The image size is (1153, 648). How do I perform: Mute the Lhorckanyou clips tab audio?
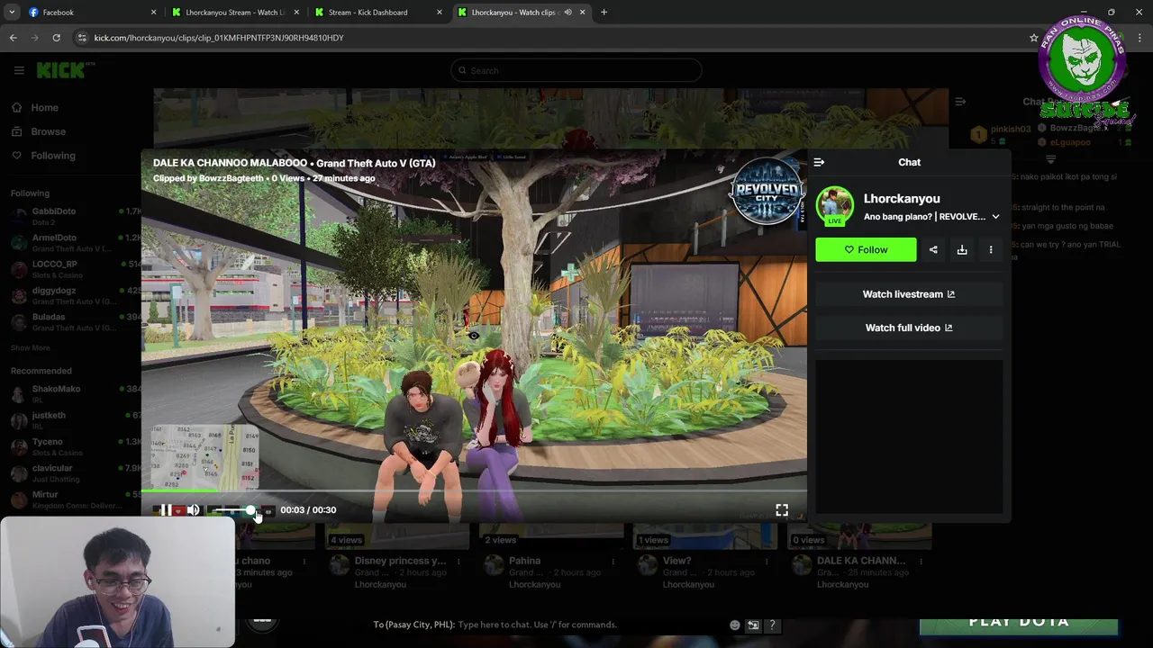(567, 13)
